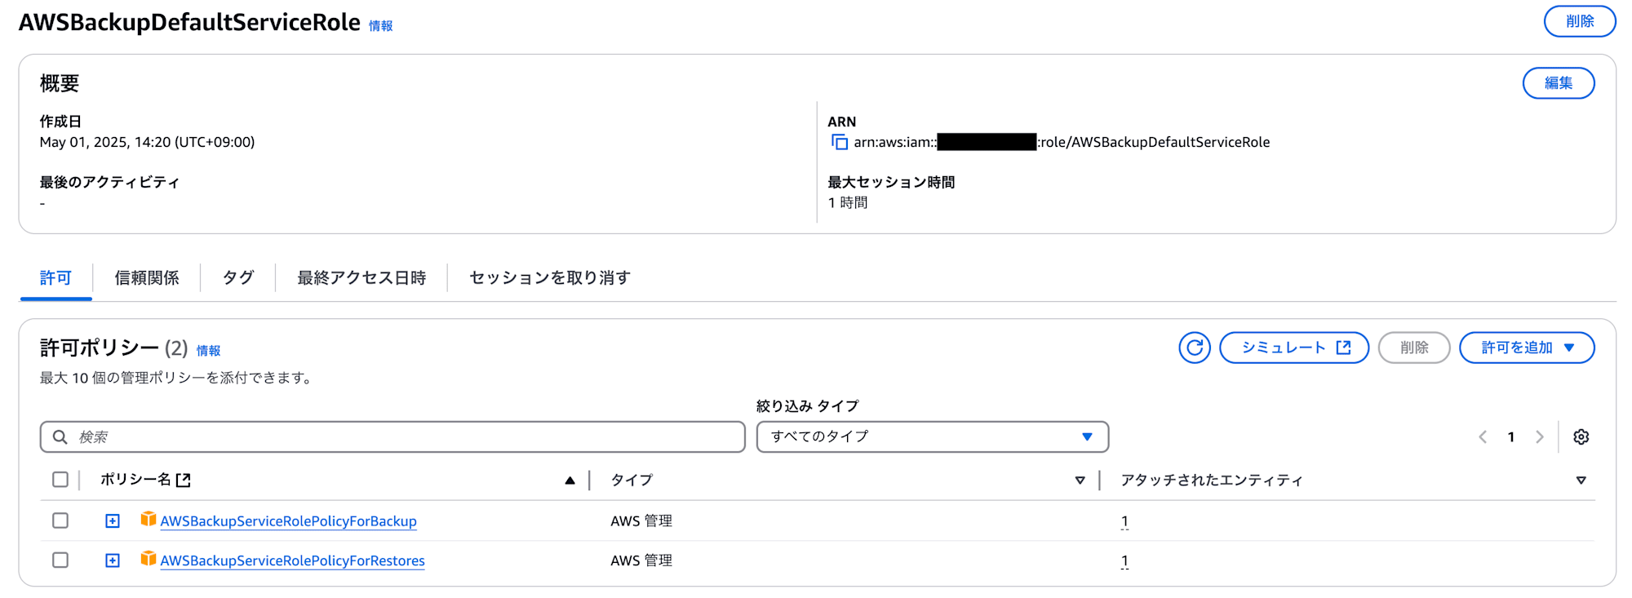This screenshot has height=598, width=1632.
Task: Click the ポリシー名 column header
Action: click(135, 480)
